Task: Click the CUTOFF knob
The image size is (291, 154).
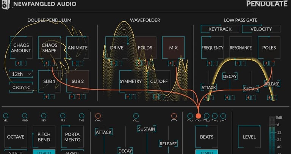Action: tap(159, 82)
